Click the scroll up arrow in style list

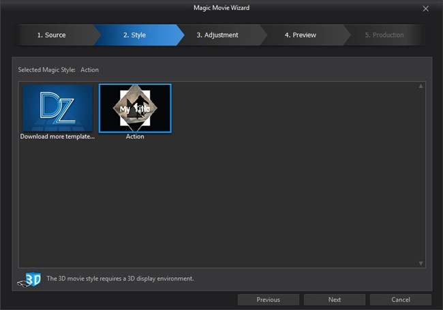coord(421,86)
